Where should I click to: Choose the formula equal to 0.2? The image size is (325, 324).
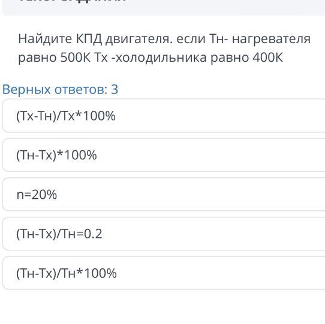point(164,234)
